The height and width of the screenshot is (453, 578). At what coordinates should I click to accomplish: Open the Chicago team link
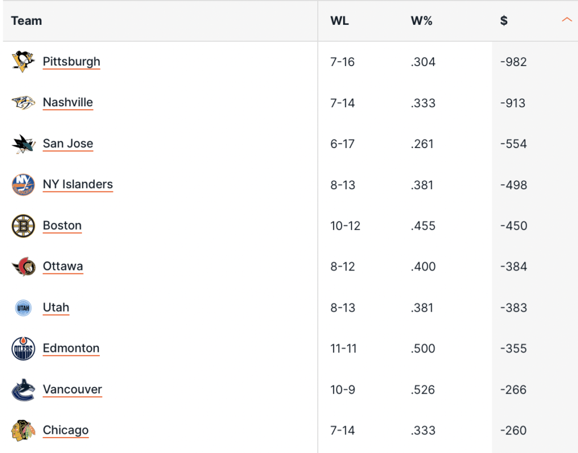(x=65, y=430)
